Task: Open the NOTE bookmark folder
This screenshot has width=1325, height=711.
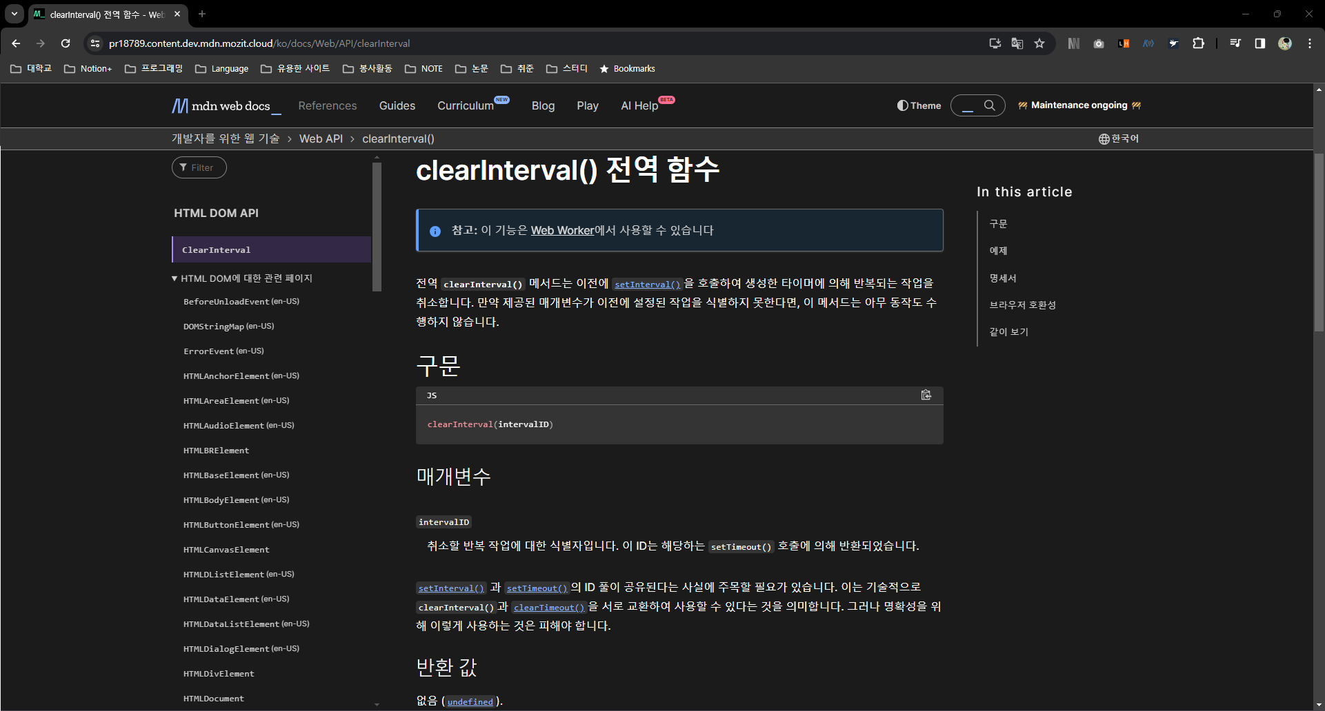Action: pos(424,68)
